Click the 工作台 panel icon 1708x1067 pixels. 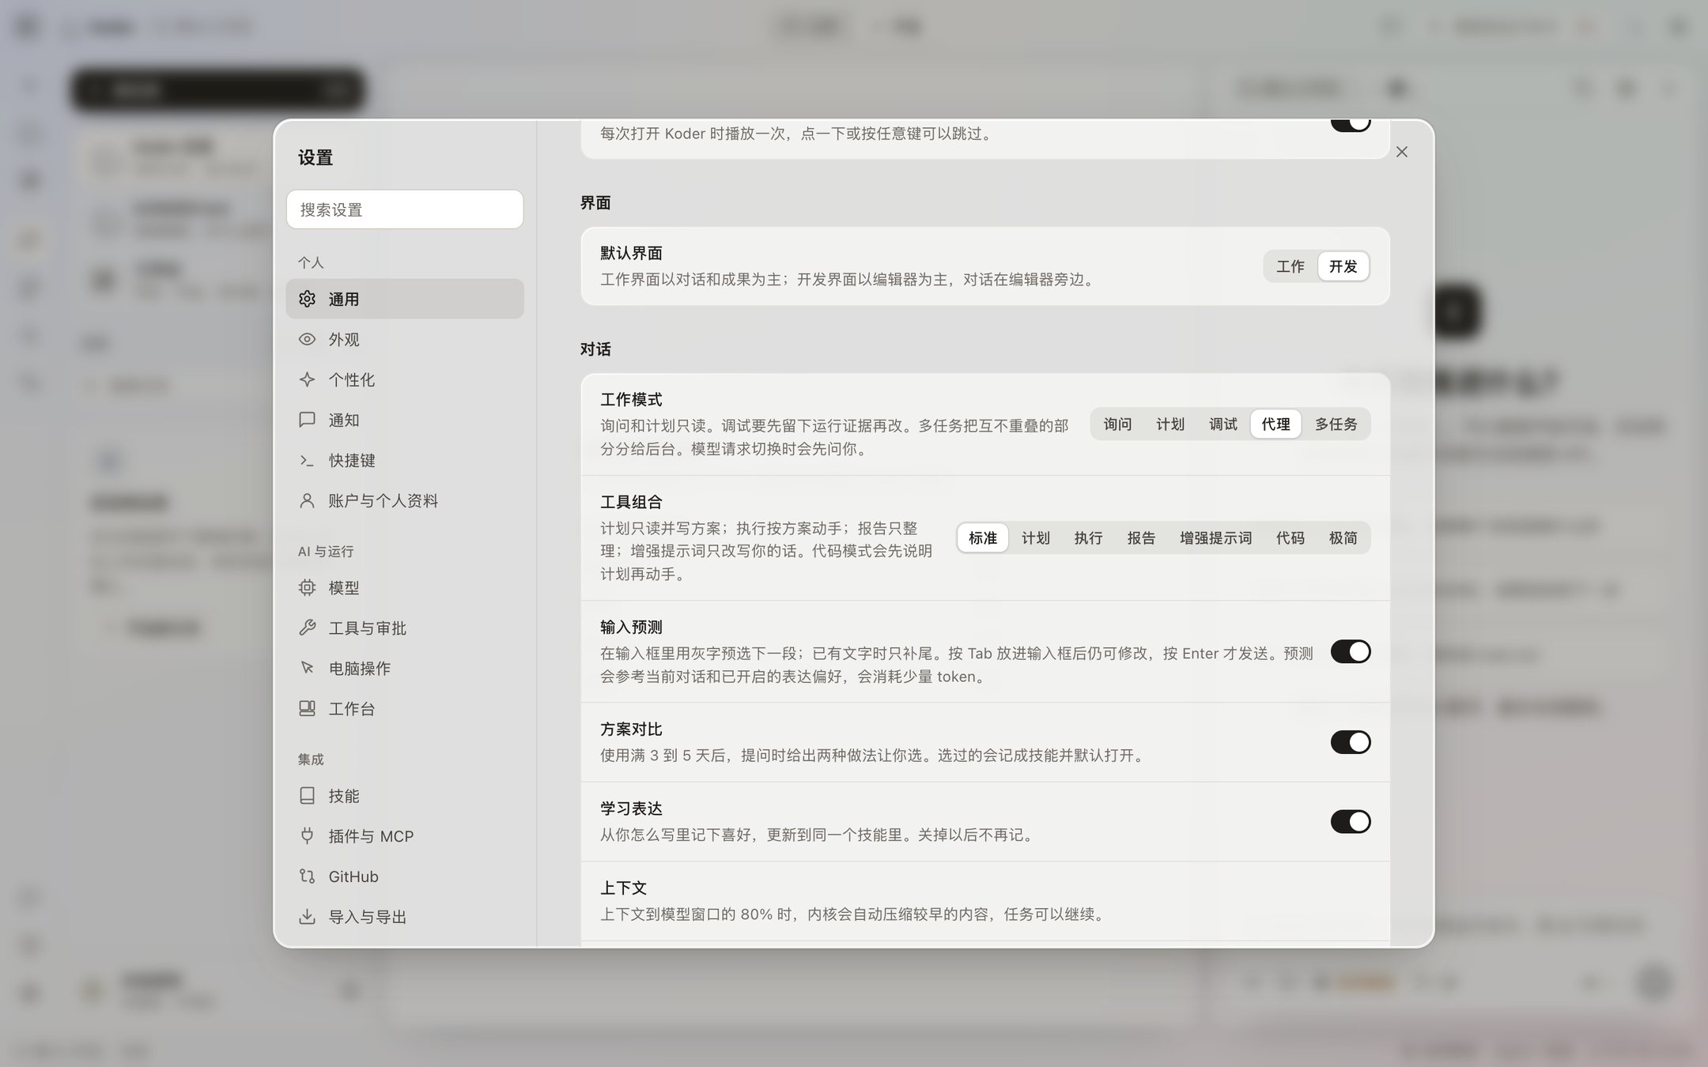[x=307, y=708]
